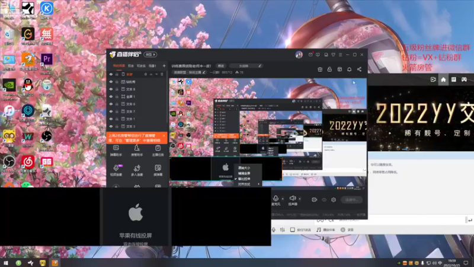Viewport: 474px width, 267px height.
Task: Open the 弹幕助手 tool
Action: [x=116, y=151]
